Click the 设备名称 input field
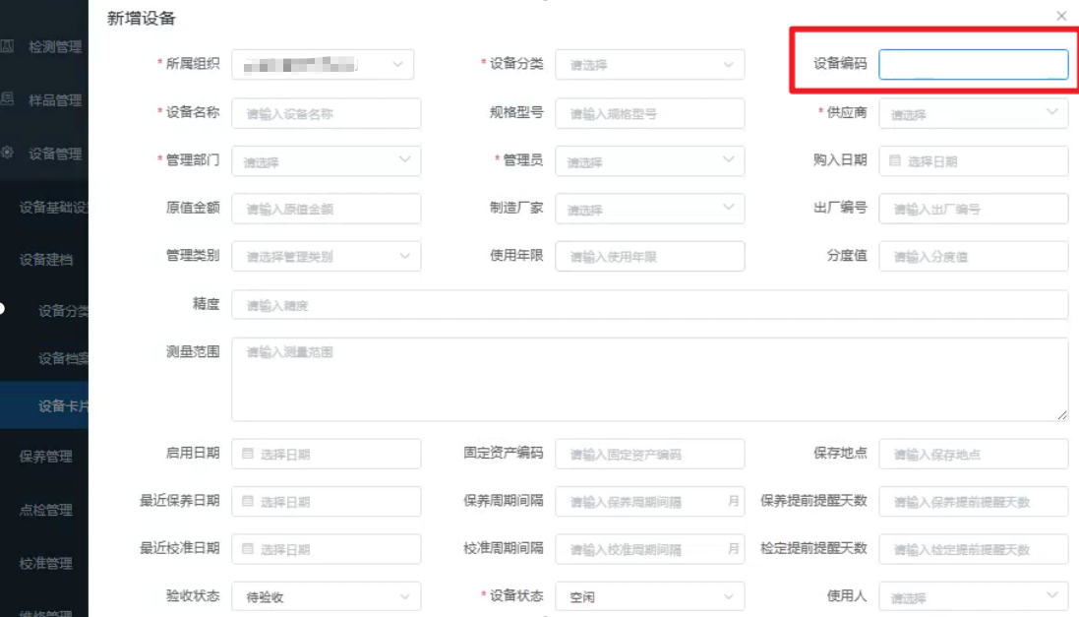 click(327, 113)
